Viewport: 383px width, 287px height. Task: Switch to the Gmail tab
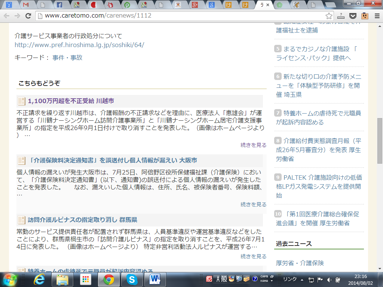tap(25, 5)
